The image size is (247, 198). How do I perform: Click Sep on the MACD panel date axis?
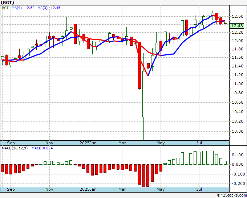pos(11,189)
